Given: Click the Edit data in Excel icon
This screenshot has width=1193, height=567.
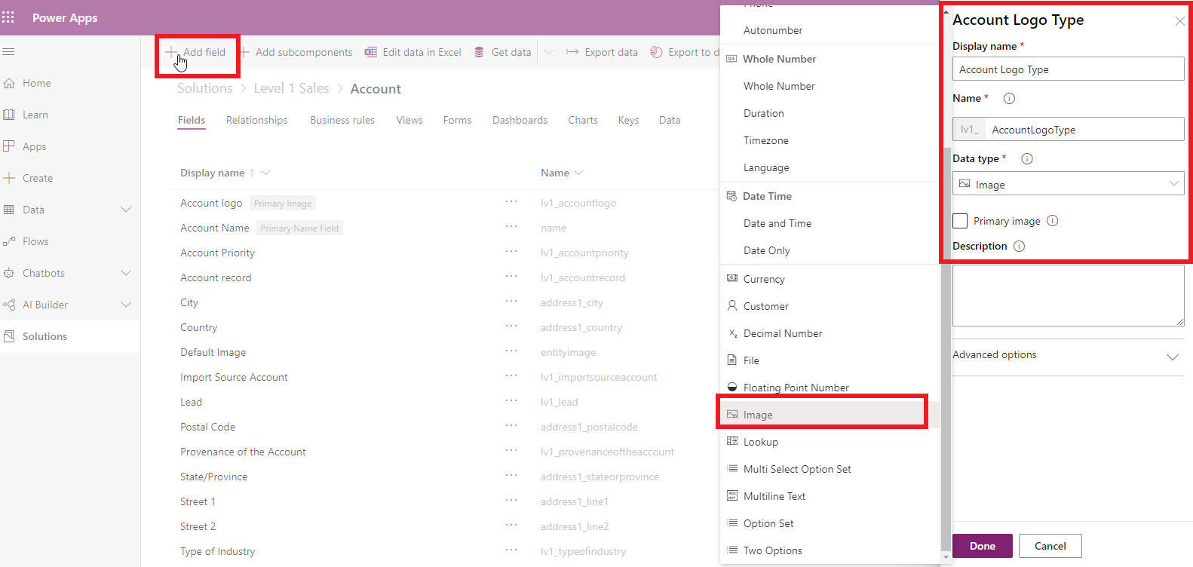Looking at the screenshot, I should click(371, 52).
